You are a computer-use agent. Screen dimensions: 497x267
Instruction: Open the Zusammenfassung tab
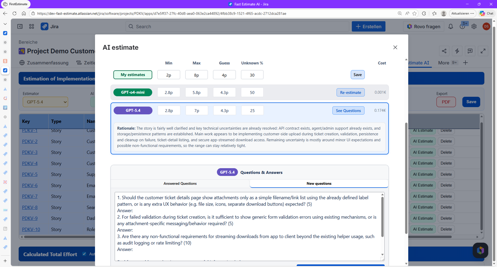[48, 63]
